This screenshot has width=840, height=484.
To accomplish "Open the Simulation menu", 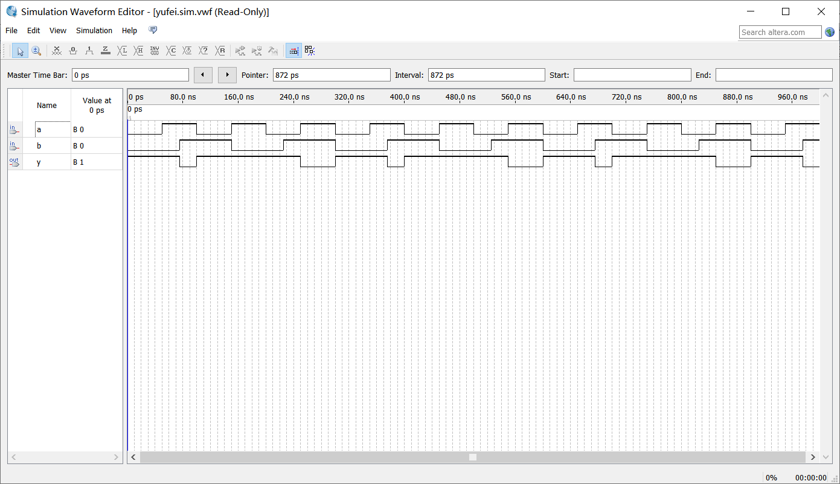I will pos(94,30).
